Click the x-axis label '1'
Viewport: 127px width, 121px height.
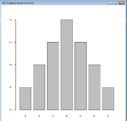[x=25, y=116]
